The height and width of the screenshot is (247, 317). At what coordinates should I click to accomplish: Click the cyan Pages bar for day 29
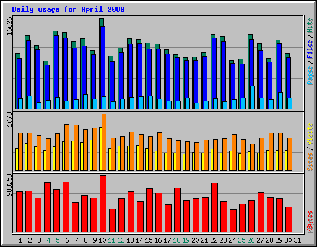[x=280, y=101]
